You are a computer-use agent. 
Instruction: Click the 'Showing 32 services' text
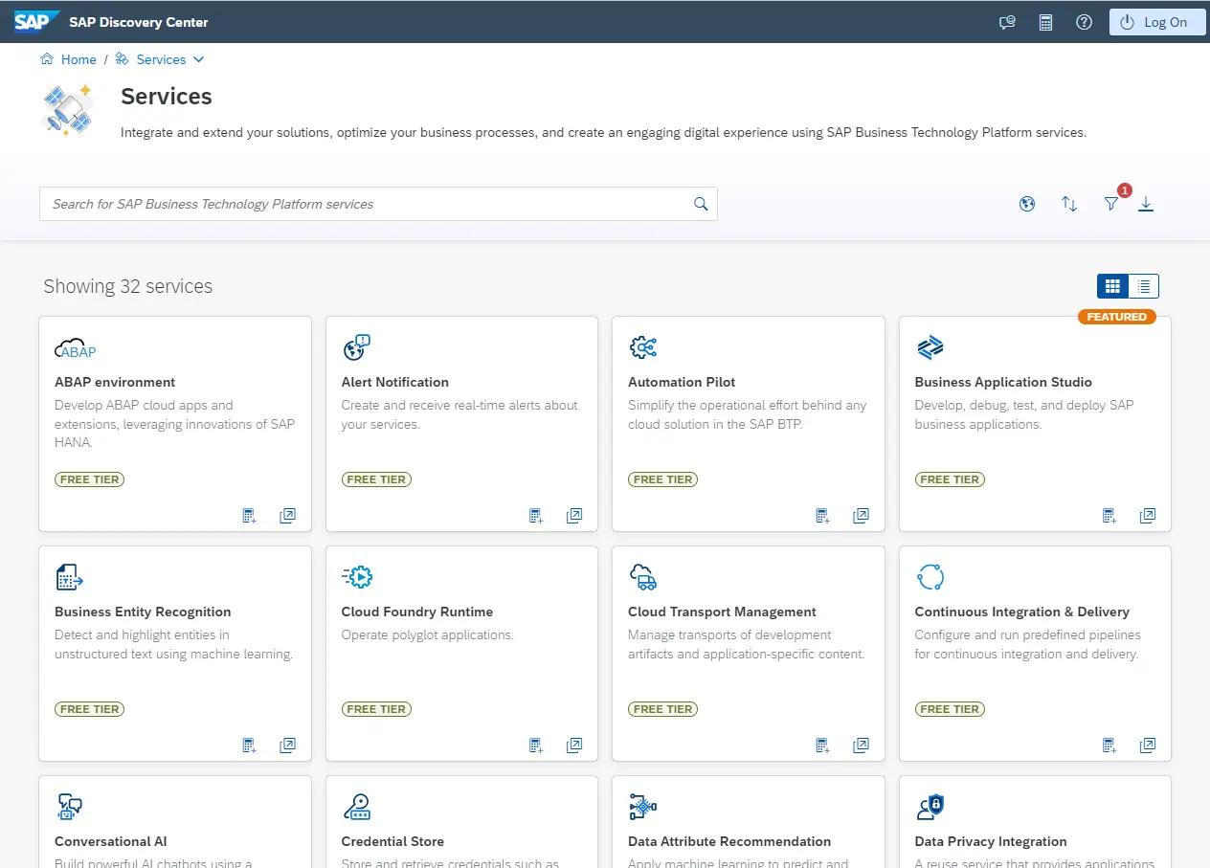(128, 286)
